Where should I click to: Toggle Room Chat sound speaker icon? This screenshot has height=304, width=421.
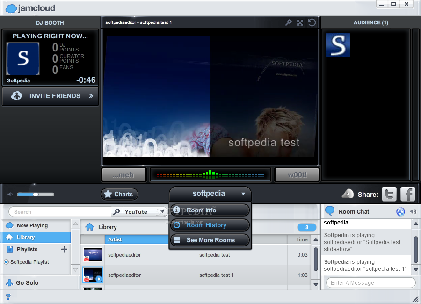point(413,211)
